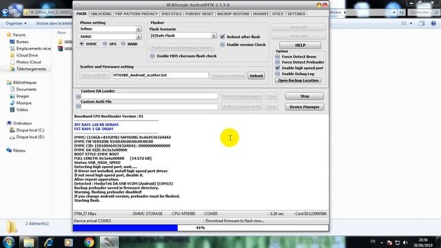The width and height of the screenshot is (441, 248).
Task: Switch to the HUAWEI tab
Action: click(x=260, y=14)
